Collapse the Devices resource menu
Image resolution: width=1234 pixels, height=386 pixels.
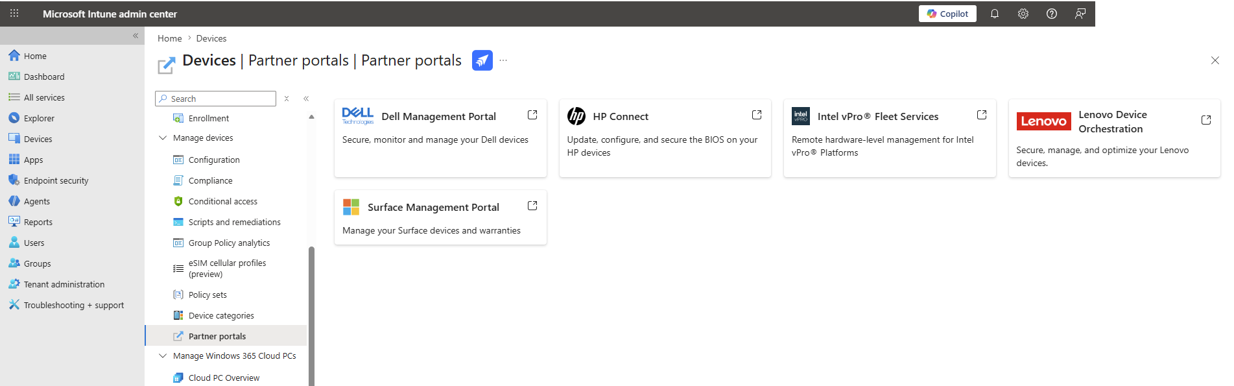(x=306, y=99)
